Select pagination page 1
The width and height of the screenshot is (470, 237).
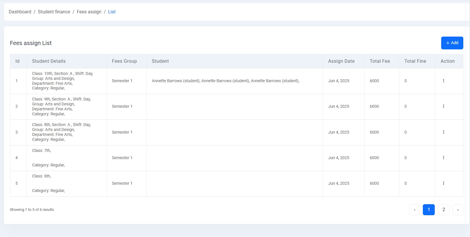click(428, 210)
